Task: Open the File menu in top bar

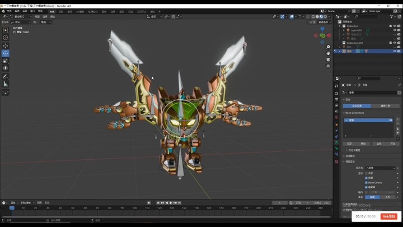Action: 10,11
